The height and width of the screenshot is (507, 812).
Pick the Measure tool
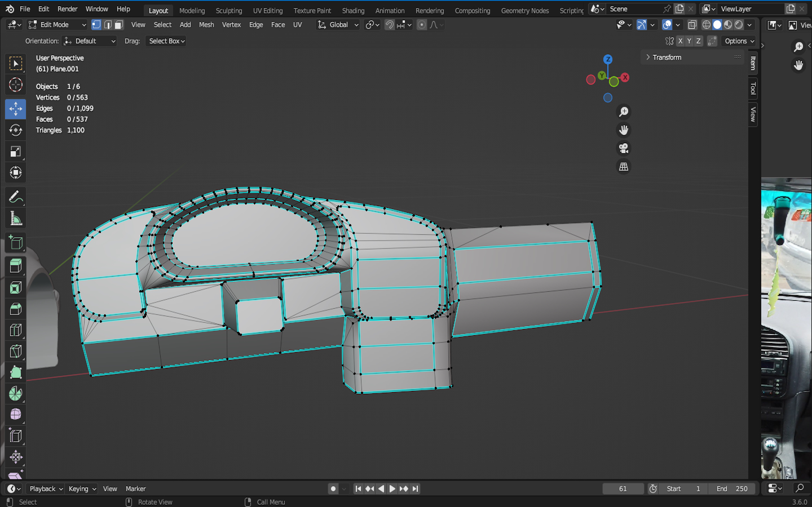pos(15,219)
